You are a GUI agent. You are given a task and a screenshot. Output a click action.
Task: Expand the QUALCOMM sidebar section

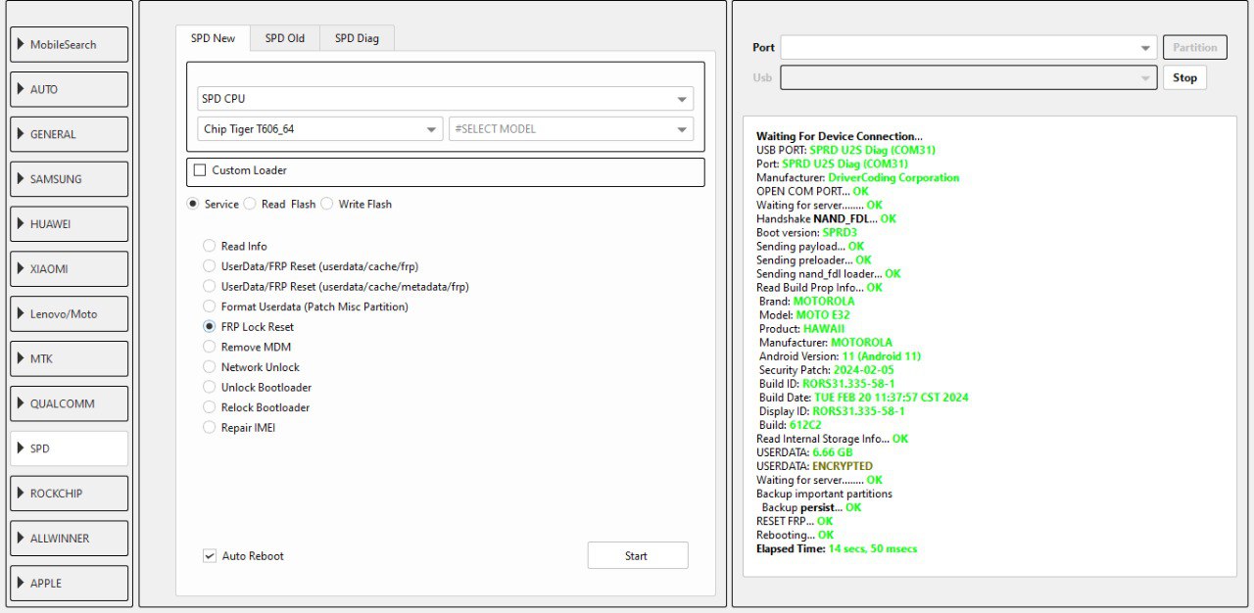(69, 403)
